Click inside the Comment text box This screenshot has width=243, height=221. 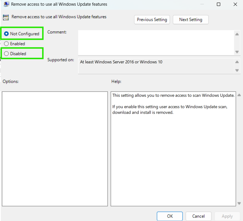(156, 43)
